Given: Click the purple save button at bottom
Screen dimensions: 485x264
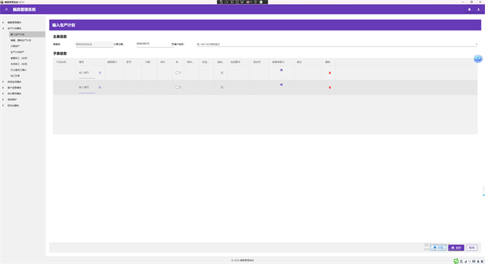Looking at the screenshot, I should pos(456,247).
